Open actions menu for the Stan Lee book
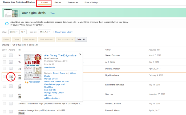Image resolution: width=186 pixels, height=115 pixels. pyautogui.click(x=11, y=96)
